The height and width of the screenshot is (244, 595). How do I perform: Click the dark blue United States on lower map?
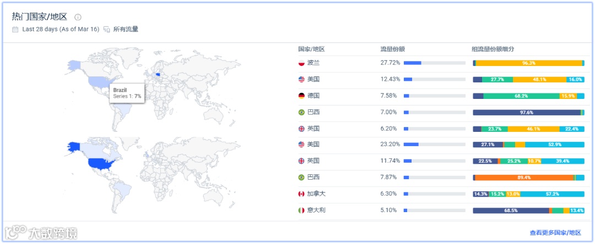coord(100,163)
